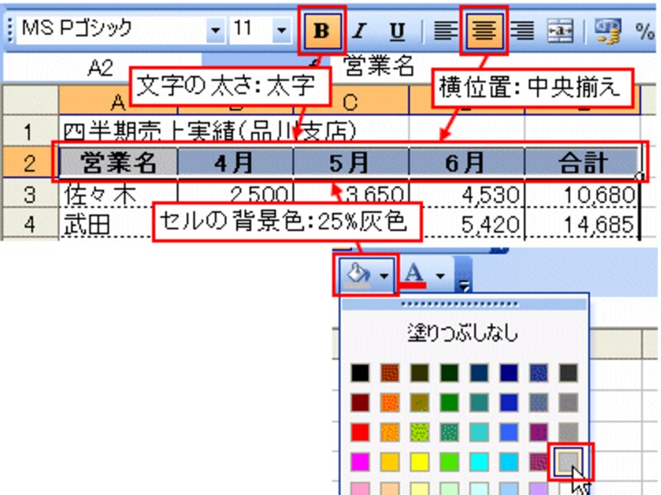The width and height of the screenshot is (661, 495).
Task: Click the 合計 header cell
Action: point(581,163)
